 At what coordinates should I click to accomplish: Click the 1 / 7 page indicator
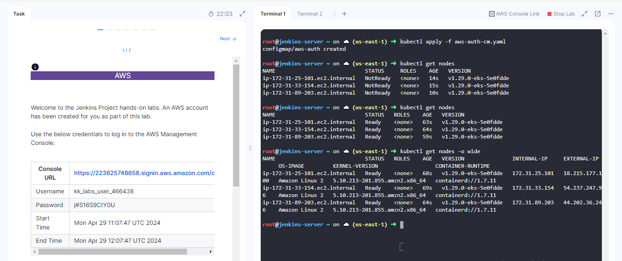tap(127, 50)
